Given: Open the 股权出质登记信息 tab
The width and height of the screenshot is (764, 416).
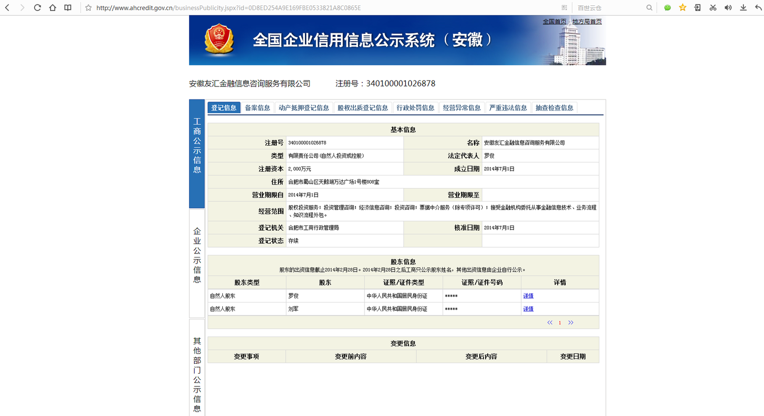Looking at the screenshot, I should (362, 107).
